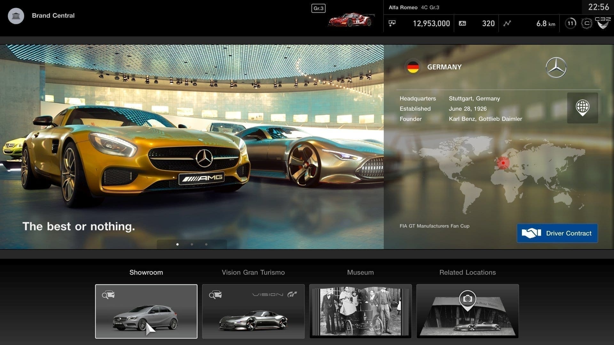
Task: Click the Mercedes-Benz star logo
Action: tap(556, 67)
